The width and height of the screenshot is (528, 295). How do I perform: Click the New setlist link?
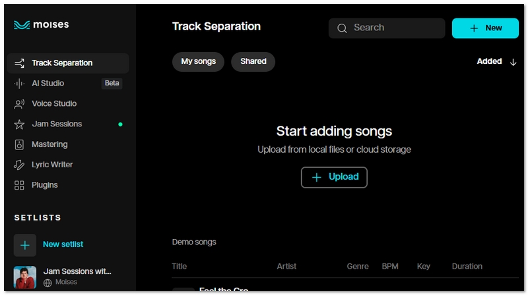(63, 244)
